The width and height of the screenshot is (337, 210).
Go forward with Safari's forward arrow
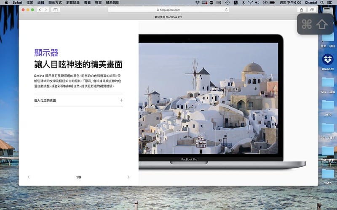(x=46, y=10)
